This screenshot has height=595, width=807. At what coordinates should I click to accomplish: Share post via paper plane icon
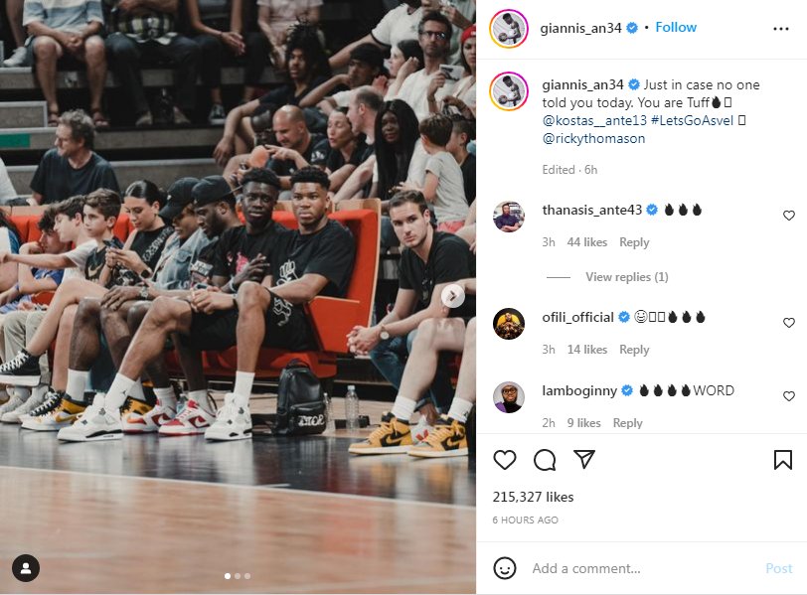(x=584, y=459)
